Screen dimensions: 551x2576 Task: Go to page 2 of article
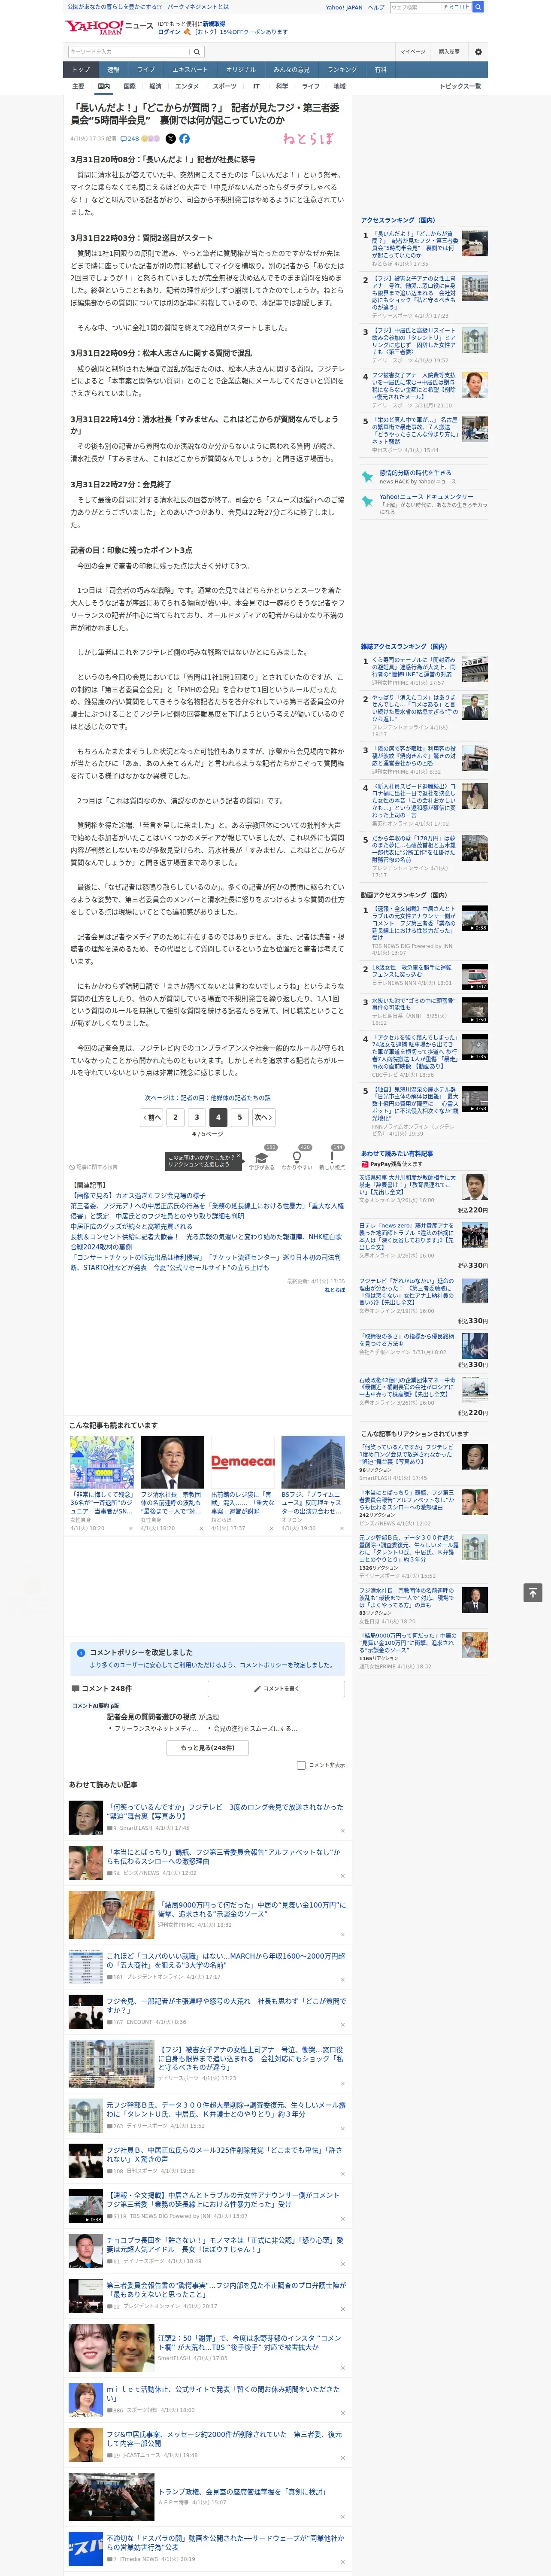point(175,1117)
